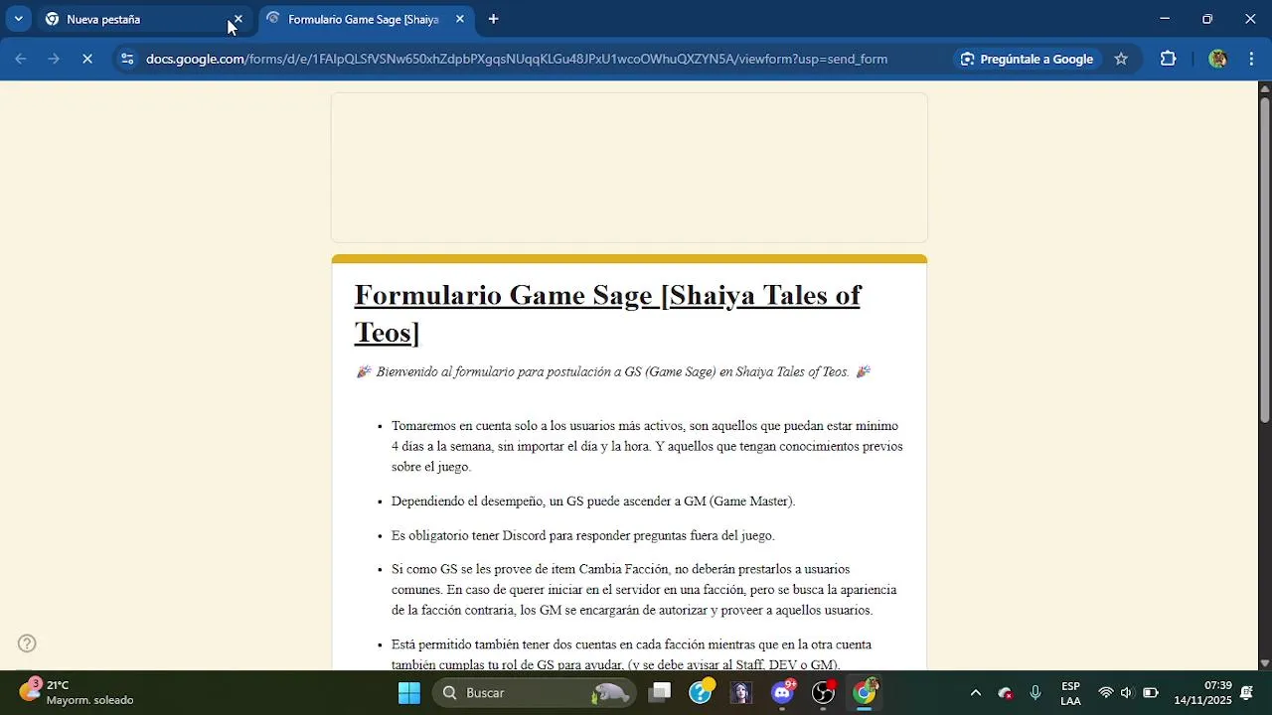Close the Formulario Game Sage tab
1272x715 pixels.
point(459,19)
